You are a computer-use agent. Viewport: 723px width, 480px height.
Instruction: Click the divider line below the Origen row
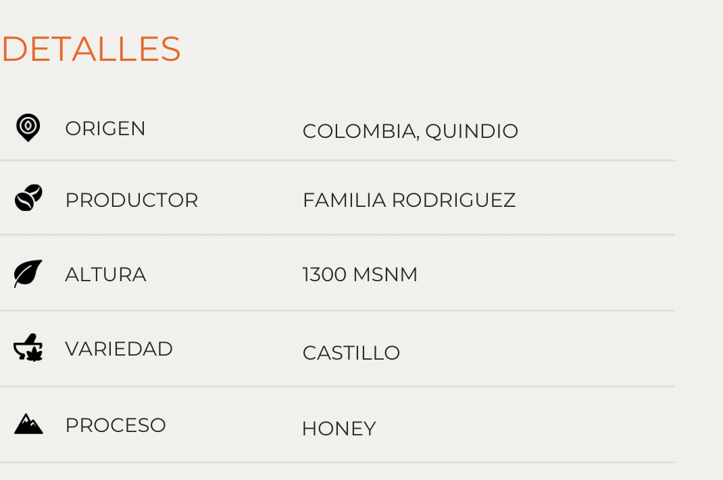point(338,160)
